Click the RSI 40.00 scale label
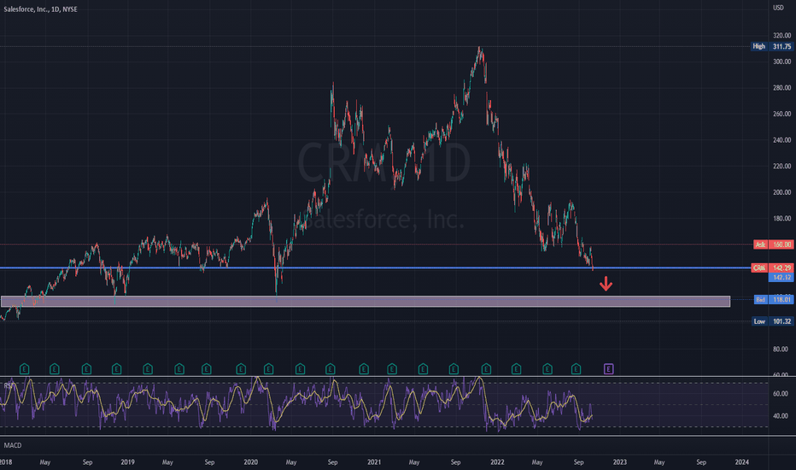Viewport: 796px width, 470px height. [781, 415]
